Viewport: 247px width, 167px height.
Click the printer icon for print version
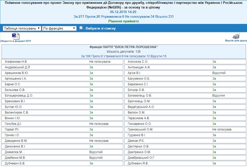(236, 36)
